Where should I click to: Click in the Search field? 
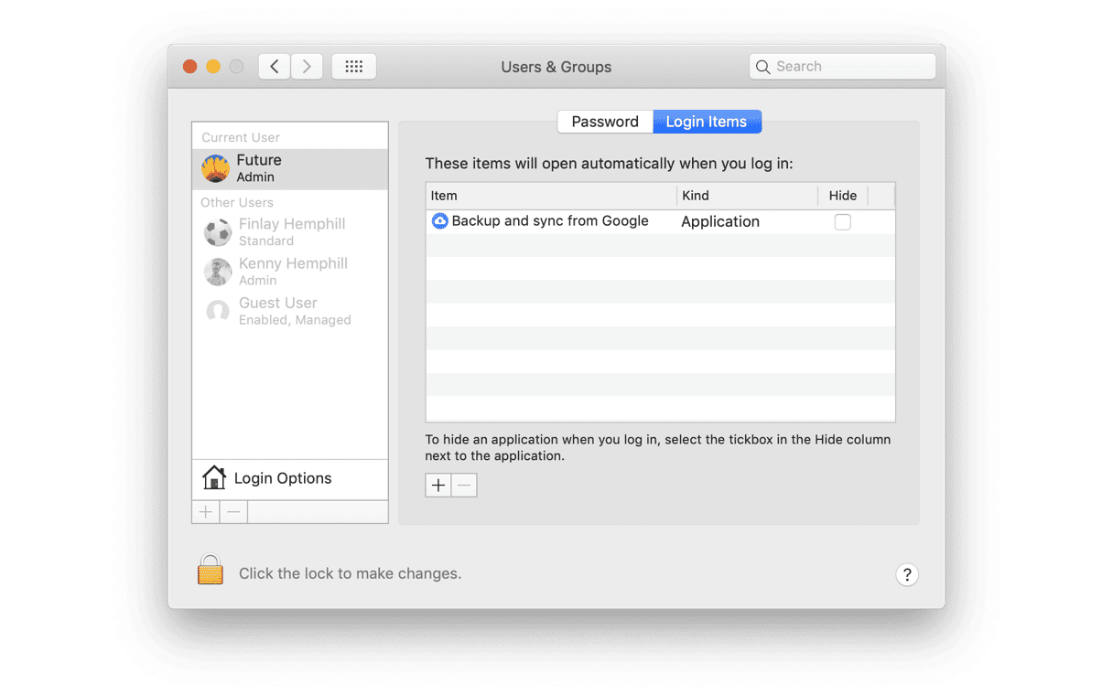(842, 67)
